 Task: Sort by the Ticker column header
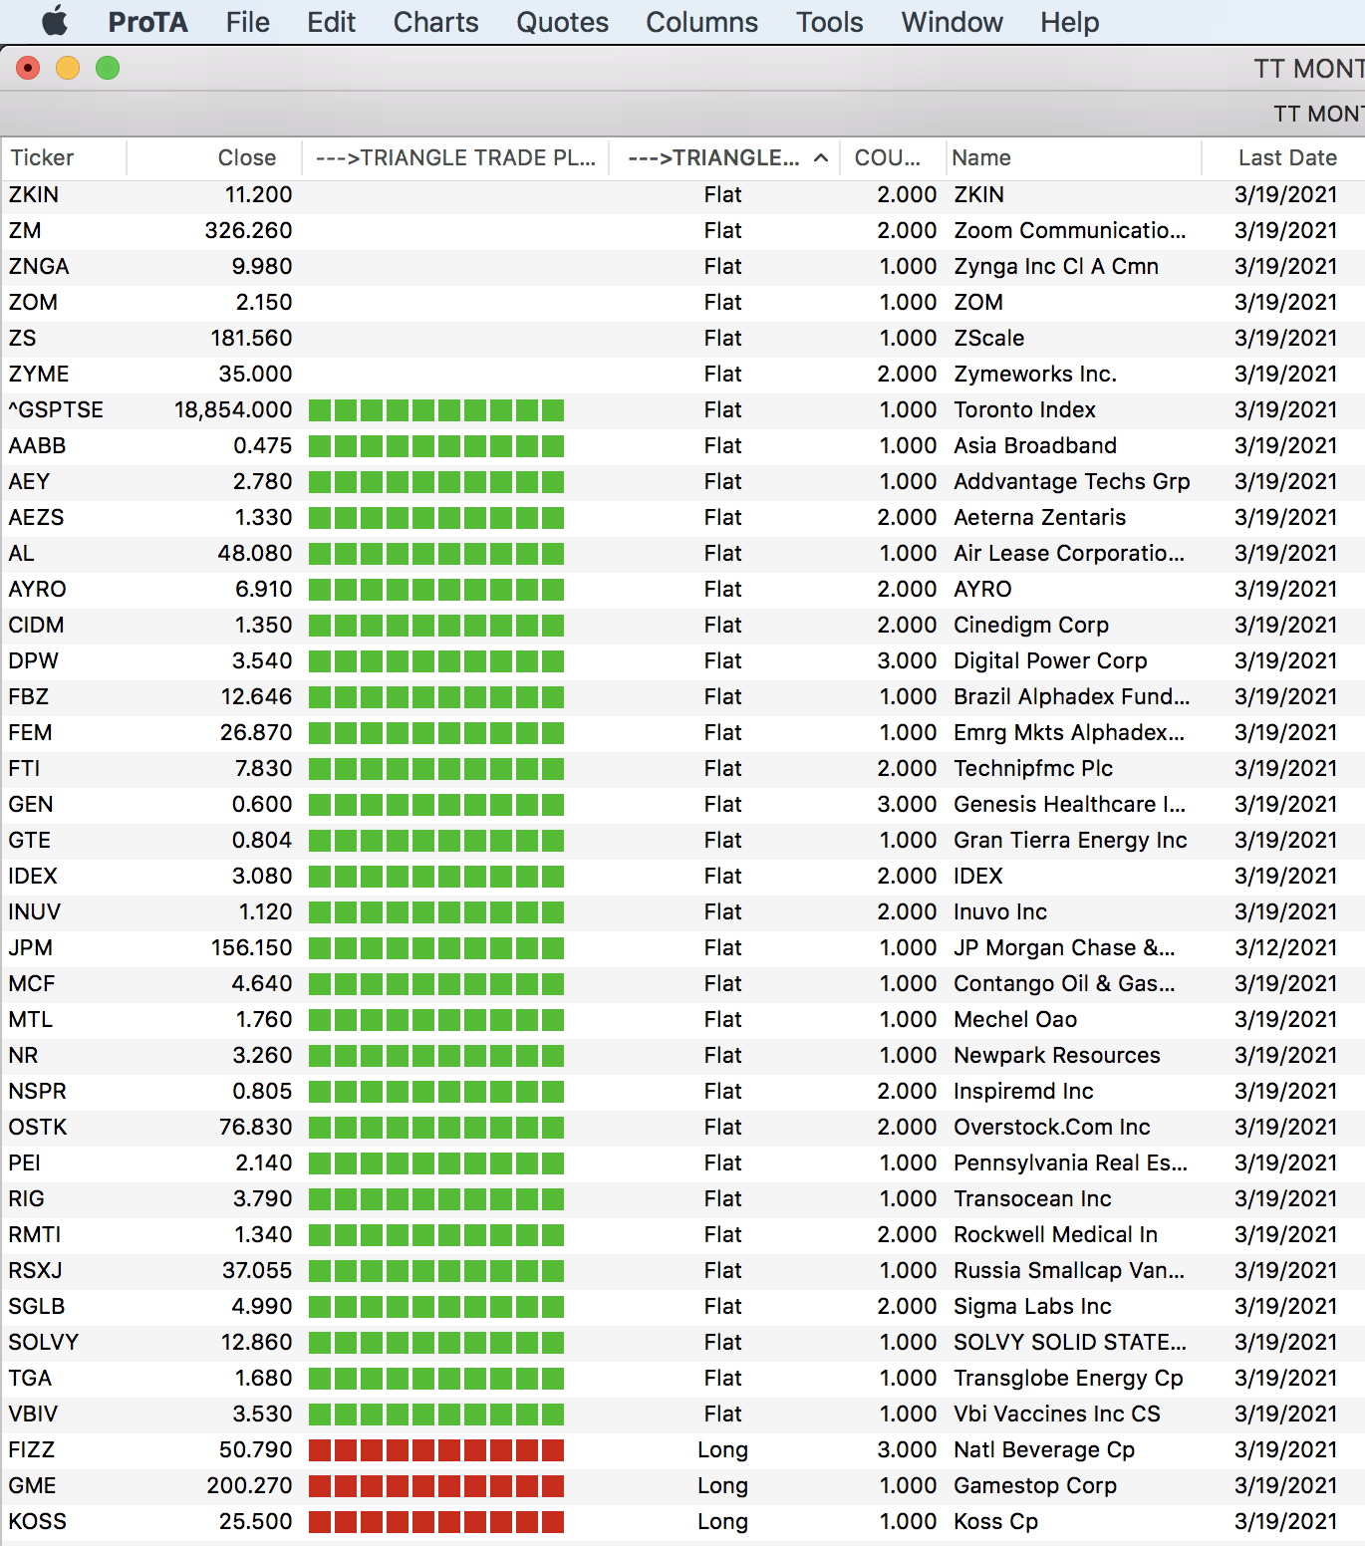[x=64, y=157]
